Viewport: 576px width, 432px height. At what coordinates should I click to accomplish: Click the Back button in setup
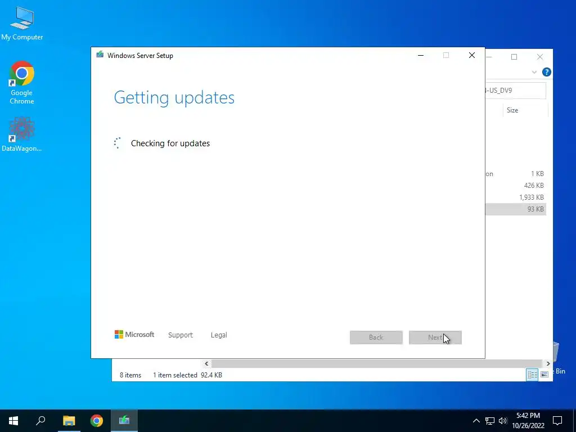coord(376,337)
